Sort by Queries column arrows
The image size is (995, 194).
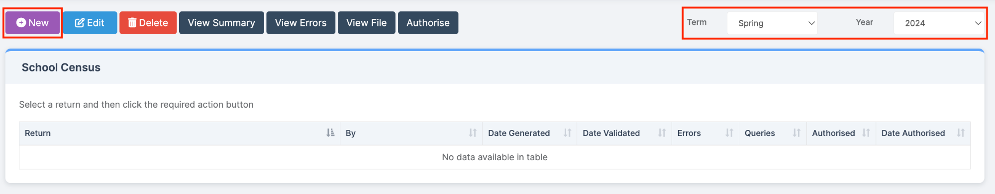pos(796,133)
